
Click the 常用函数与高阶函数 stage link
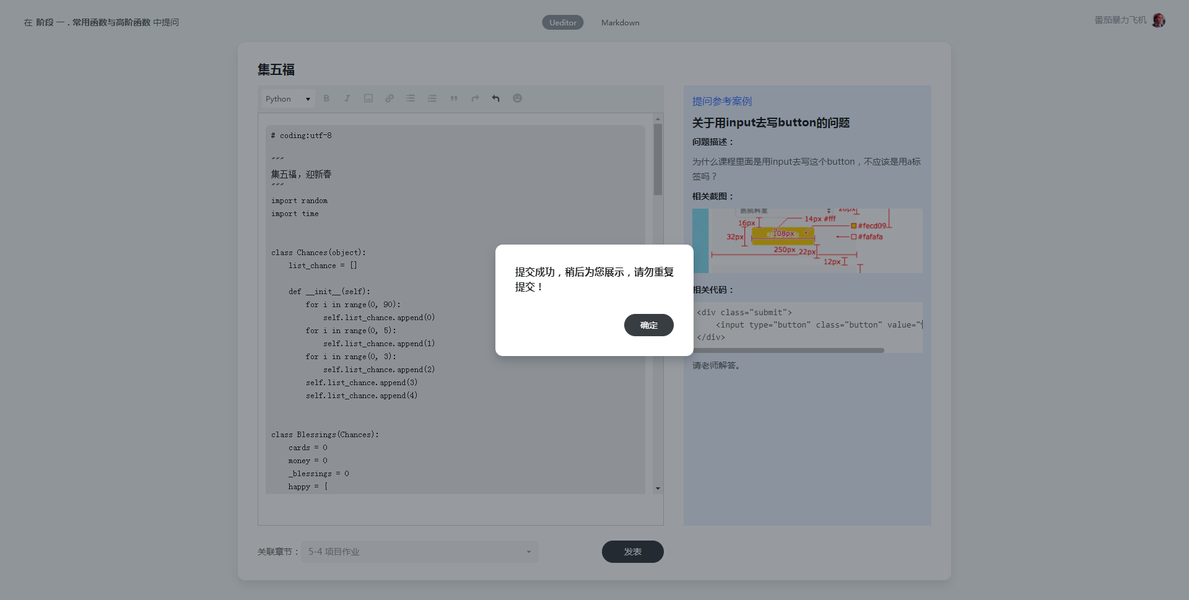click(111, 22)
